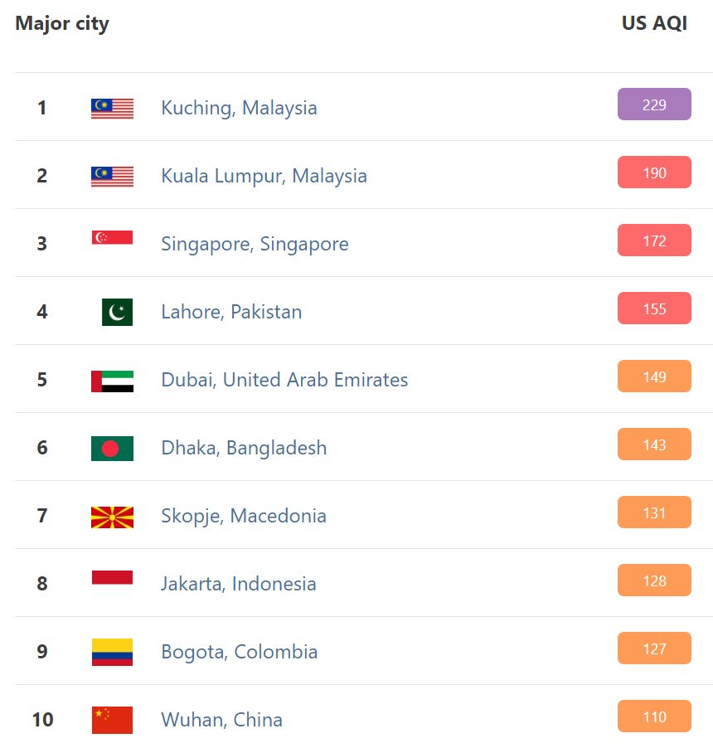
Task: Click the red 190 AQI badge
Action: coord(654,172)
